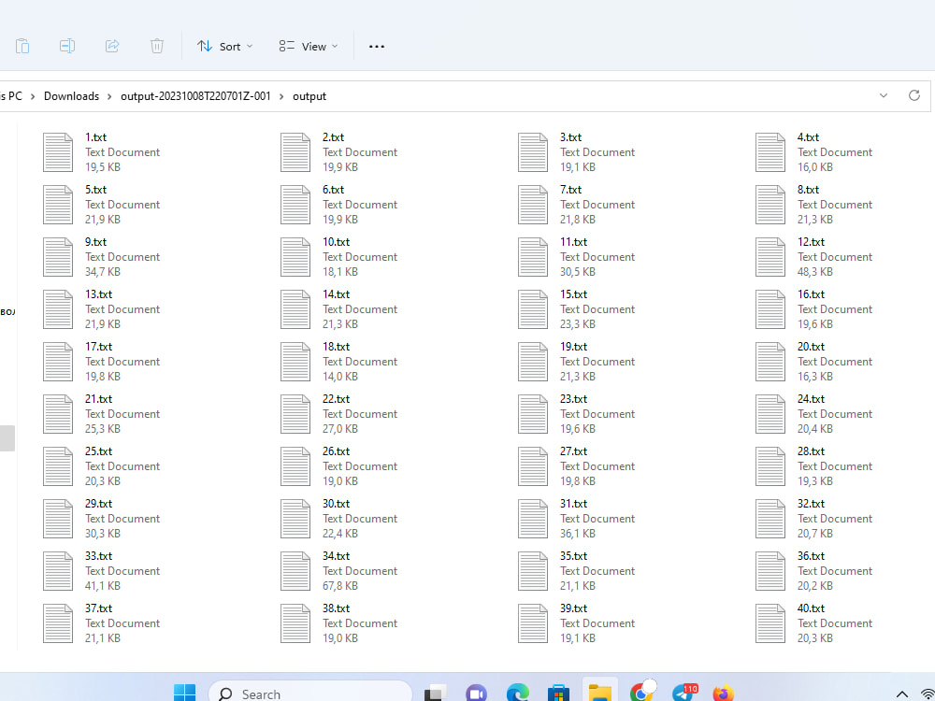Select the 40.txt file icon

(x=770, y=624)
